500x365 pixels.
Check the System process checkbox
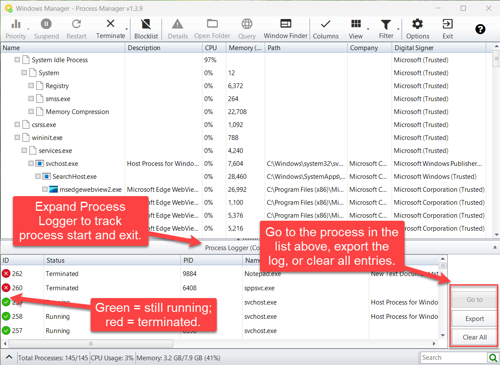coord(24,73)
